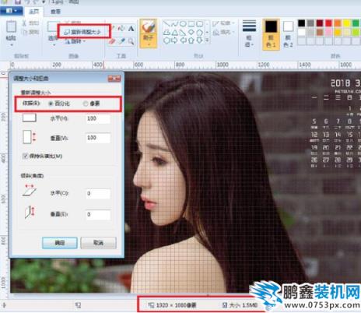Image resolution: width=361 pixels, height=313 pixels.
Task: Choose the Color picker eyedropper tool
Action: tap(121, 41)
